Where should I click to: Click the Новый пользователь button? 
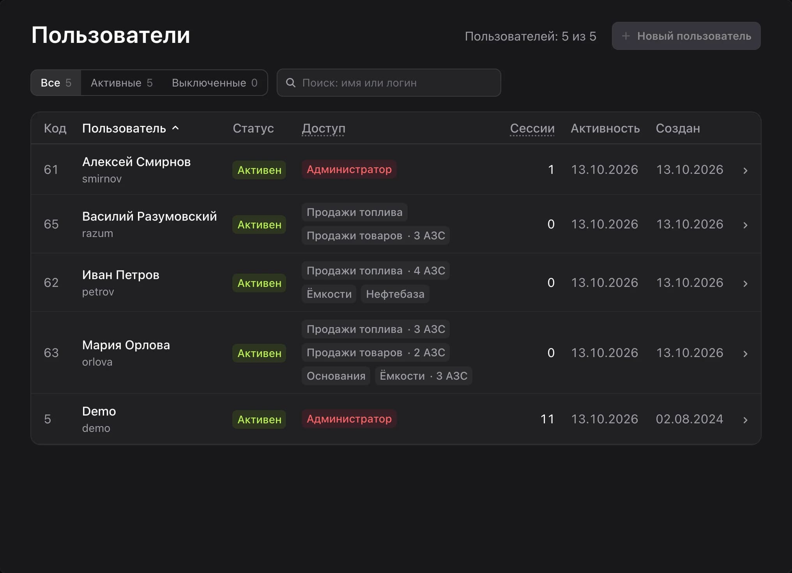coord(686,36)
